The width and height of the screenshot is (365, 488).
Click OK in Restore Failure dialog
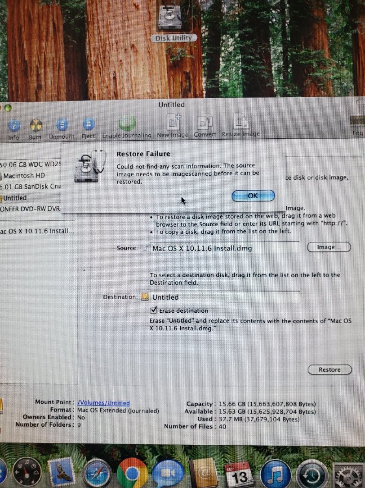pyautogui.click(x=253, y=196)
